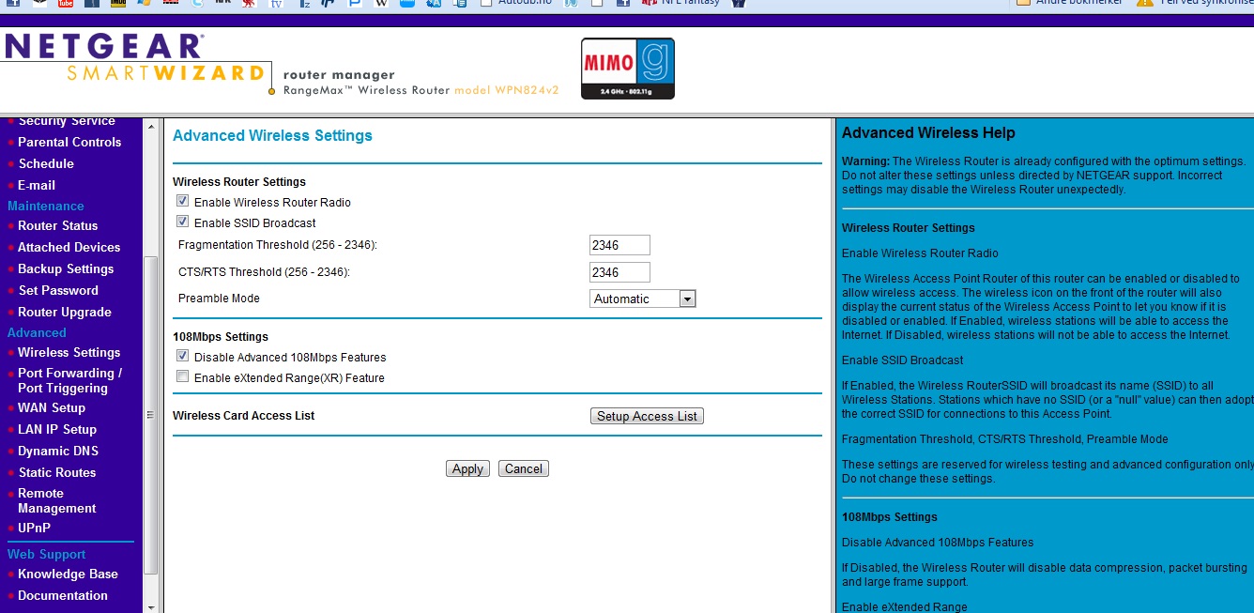Click the help panel's Wireless Router Settings heading
The width and height of the screenshot is (1254, 613).
pyautogui.click(x=909, y=227)
